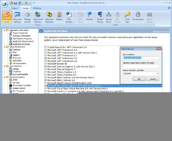The width and height of the screenshot is (172, 141).
Task: Open the help icon at top right
Action: (169, 8)
